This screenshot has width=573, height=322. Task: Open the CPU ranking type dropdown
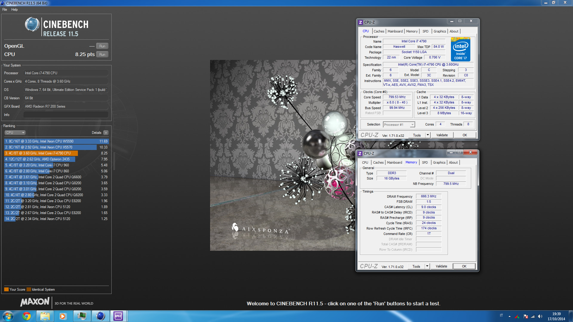pyautogui.click(x=15, y=133)
